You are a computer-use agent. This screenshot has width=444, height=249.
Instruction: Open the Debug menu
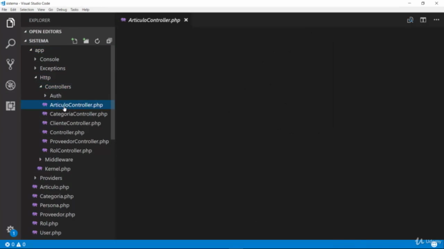pos(62,10)
